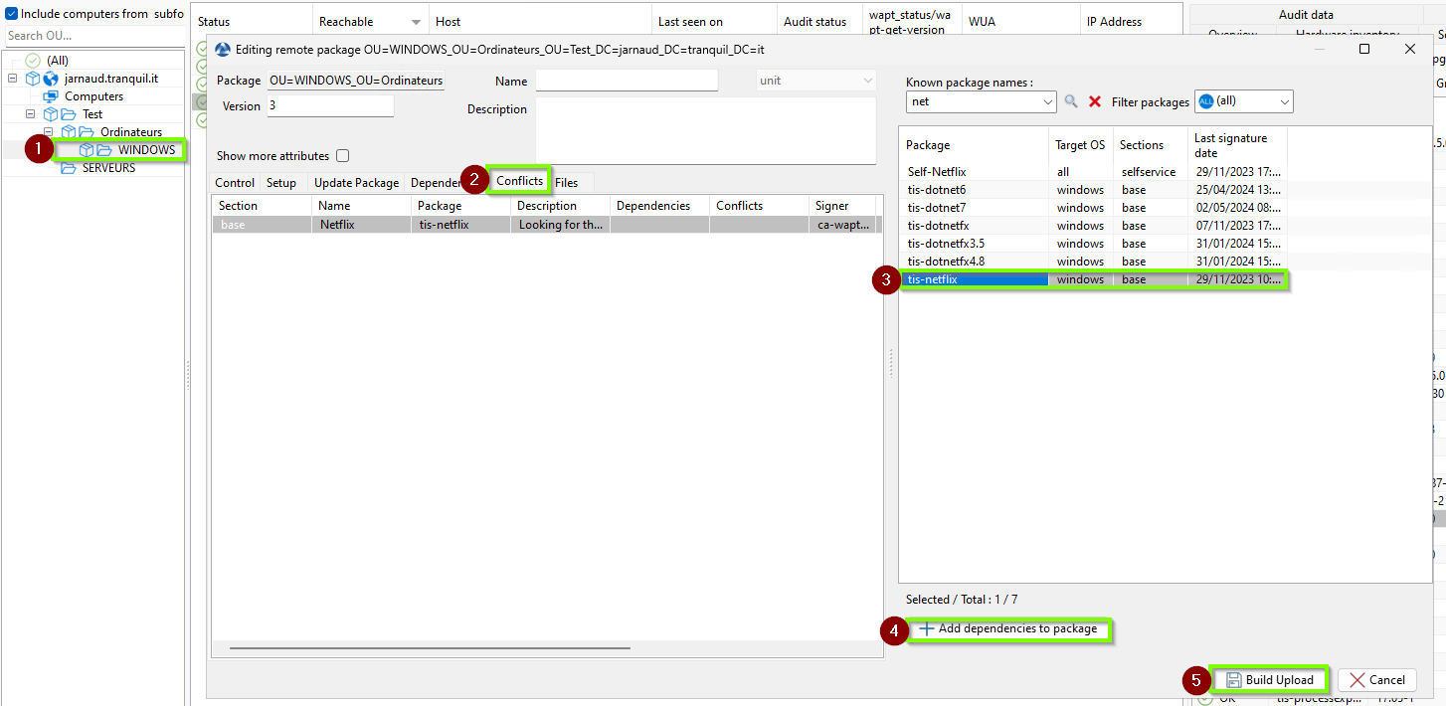This screenshot has height=706, width=1446.
Task: Switch to the Setup tab
Action: coord(281,183)
